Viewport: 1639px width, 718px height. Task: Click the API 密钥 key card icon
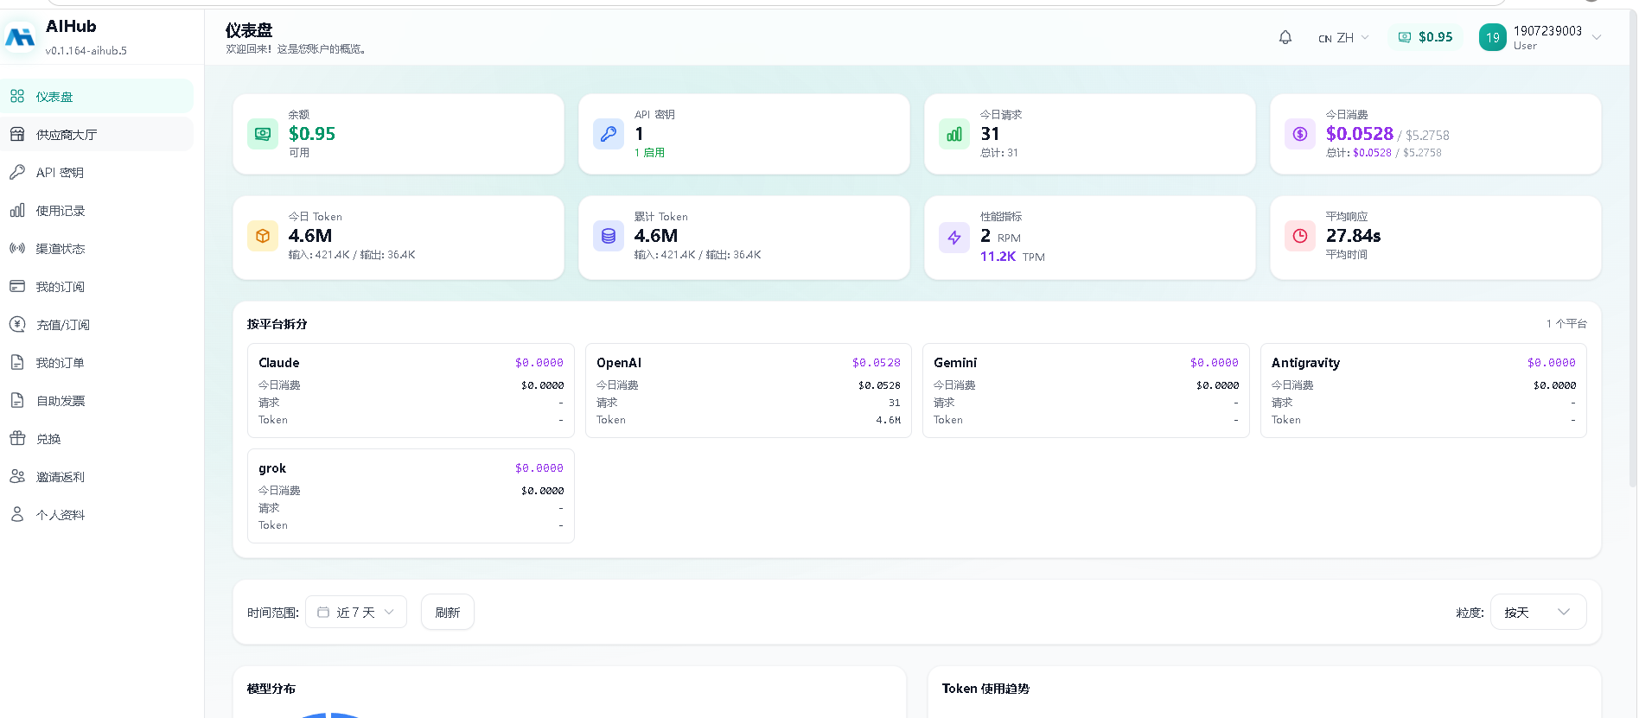click(609, 134)
